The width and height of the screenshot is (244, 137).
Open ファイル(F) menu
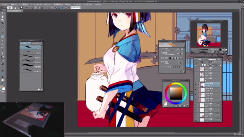(x=5, y=5)
